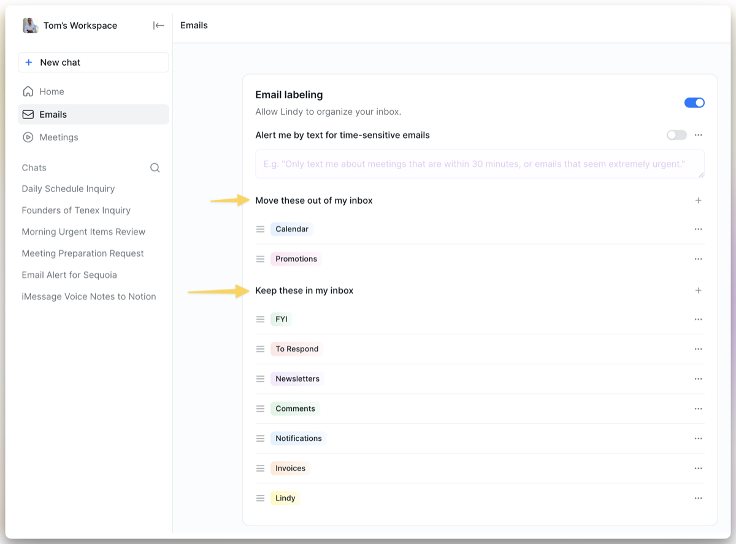Collapse the sidebar with the collapse icon

click(x=159, y=25)
